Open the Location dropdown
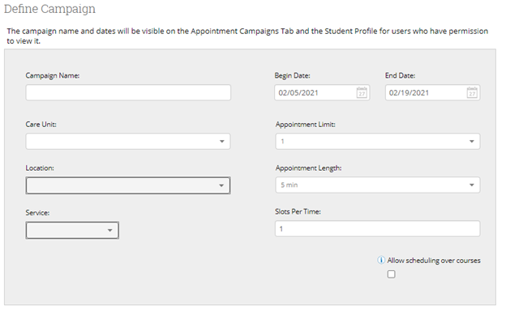 pyautogui.click(x=128, y=185)
